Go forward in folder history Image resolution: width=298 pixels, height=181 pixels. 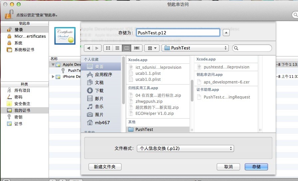click(x=97, y=48)
